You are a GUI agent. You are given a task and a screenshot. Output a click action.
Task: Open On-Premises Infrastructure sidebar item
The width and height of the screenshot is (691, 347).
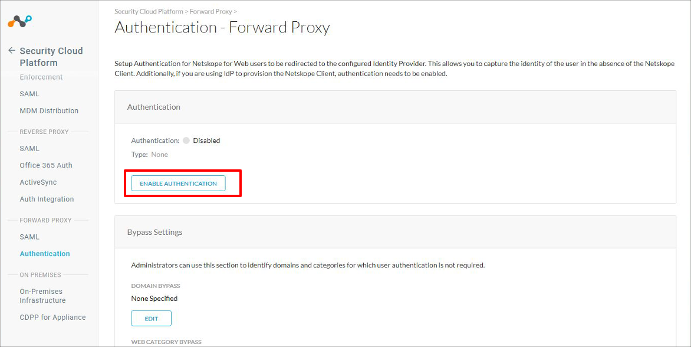pos(43,296)
